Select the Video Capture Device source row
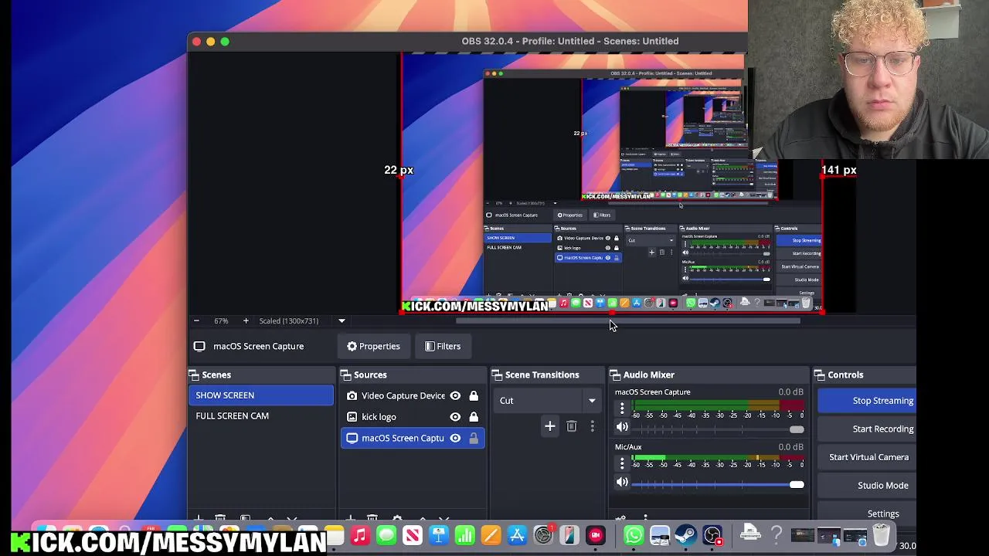Screen dimensions: 989x556 pyautogui.click(x=413, y=395)
